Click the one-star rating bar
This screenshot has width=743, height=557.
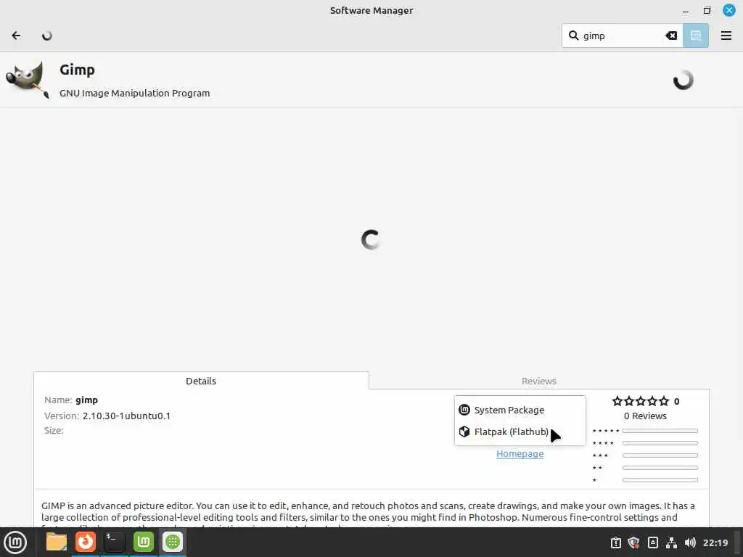[x=660, y=480]
